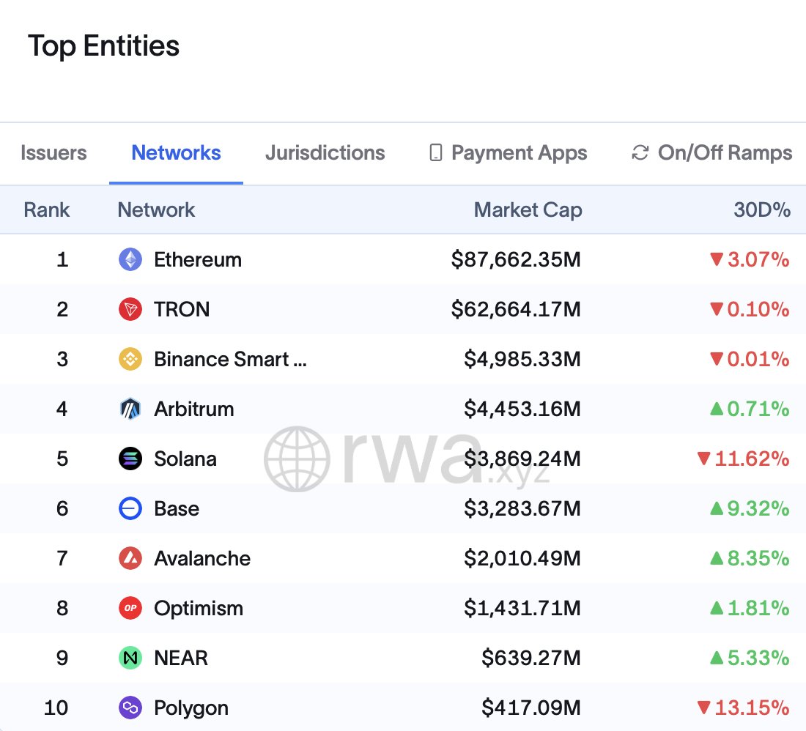Open the Solana network name

pos(185,459)
